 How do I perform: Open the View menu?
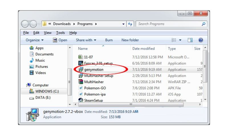click(48, 33)
